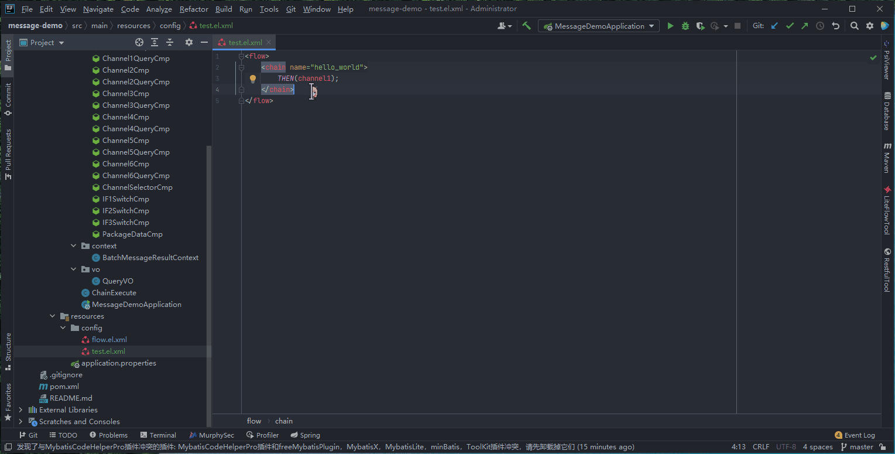Open Search Everywhere magnifier icon
The image size is (895, 454).
pos(855,26)
